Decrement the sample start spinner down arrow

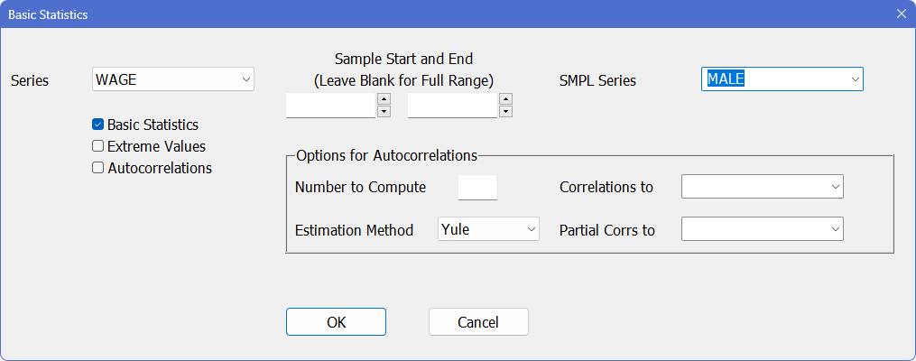tap(384, 111)
